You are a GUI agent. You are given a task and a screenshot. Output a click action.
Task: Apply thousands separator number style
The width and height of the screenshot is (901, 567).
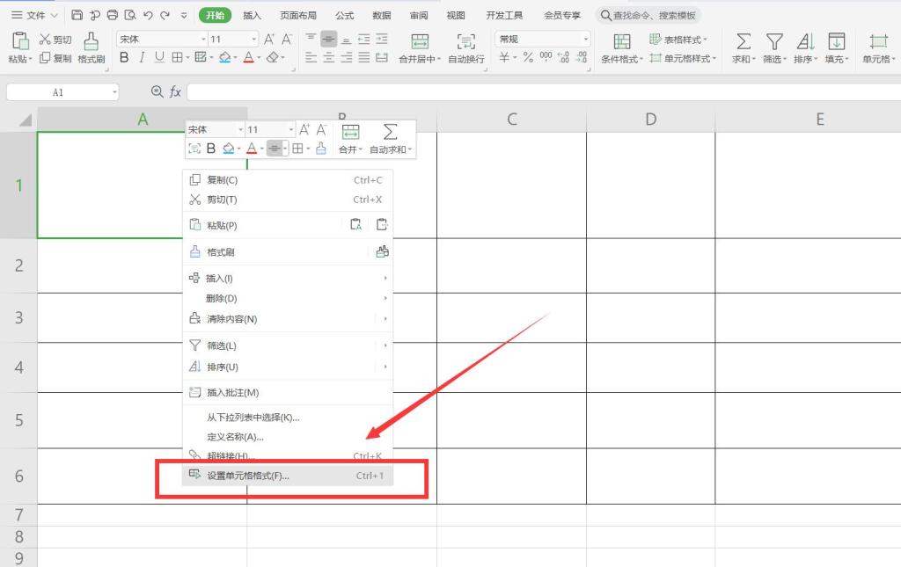click(546, 57)
